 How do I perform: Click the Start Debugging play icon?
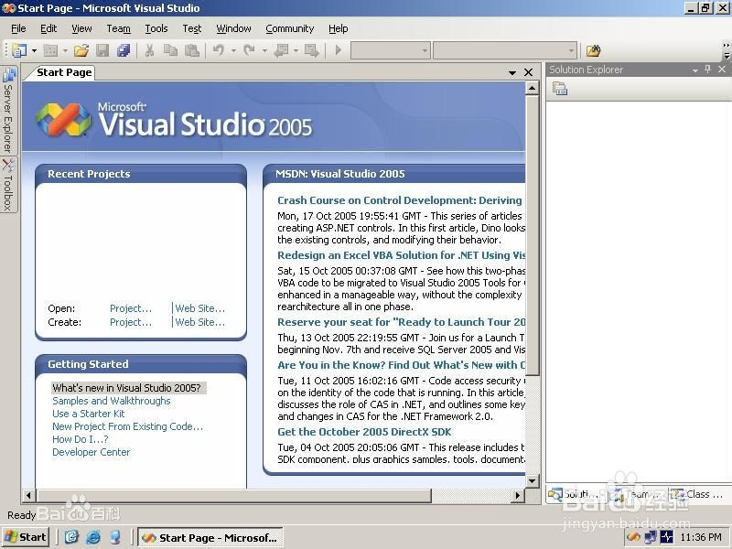(339, 50)
